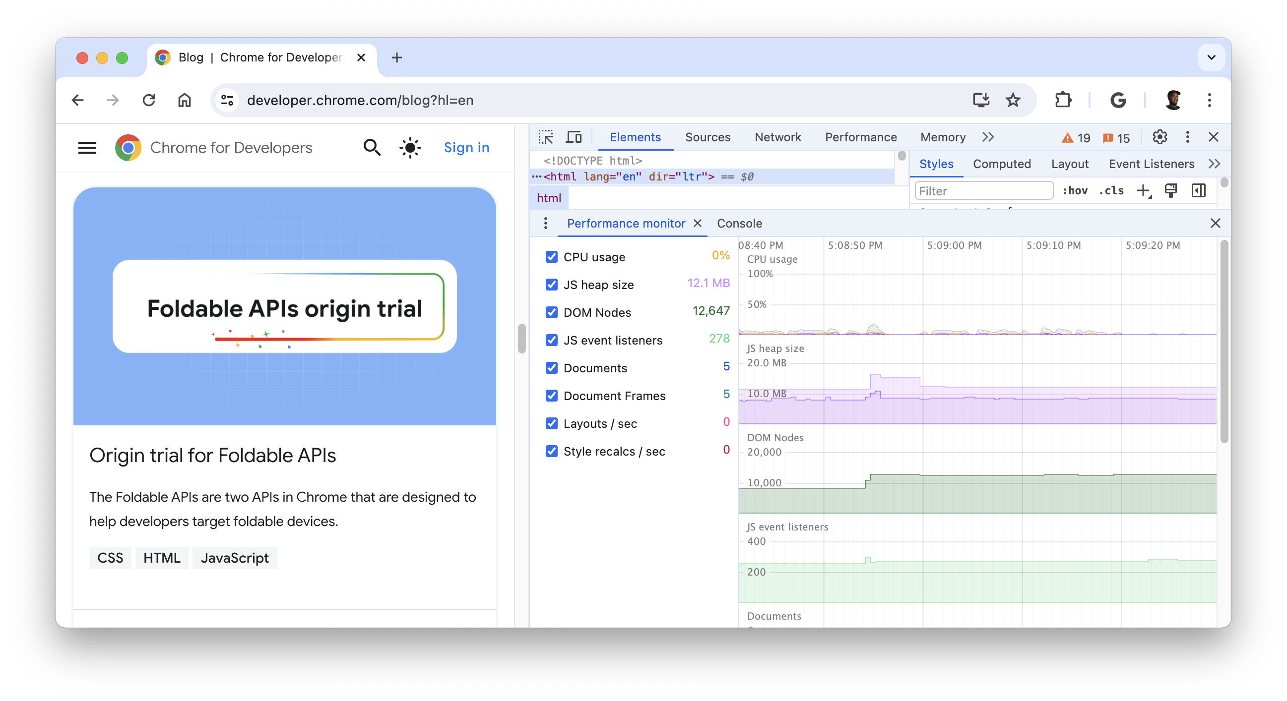Switch to the Performance tab

pyautogui.click(x=860, y=136)
